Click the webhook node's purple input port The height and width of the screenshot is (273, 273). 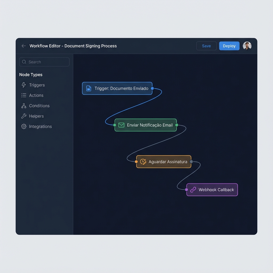tap(186, 190)
